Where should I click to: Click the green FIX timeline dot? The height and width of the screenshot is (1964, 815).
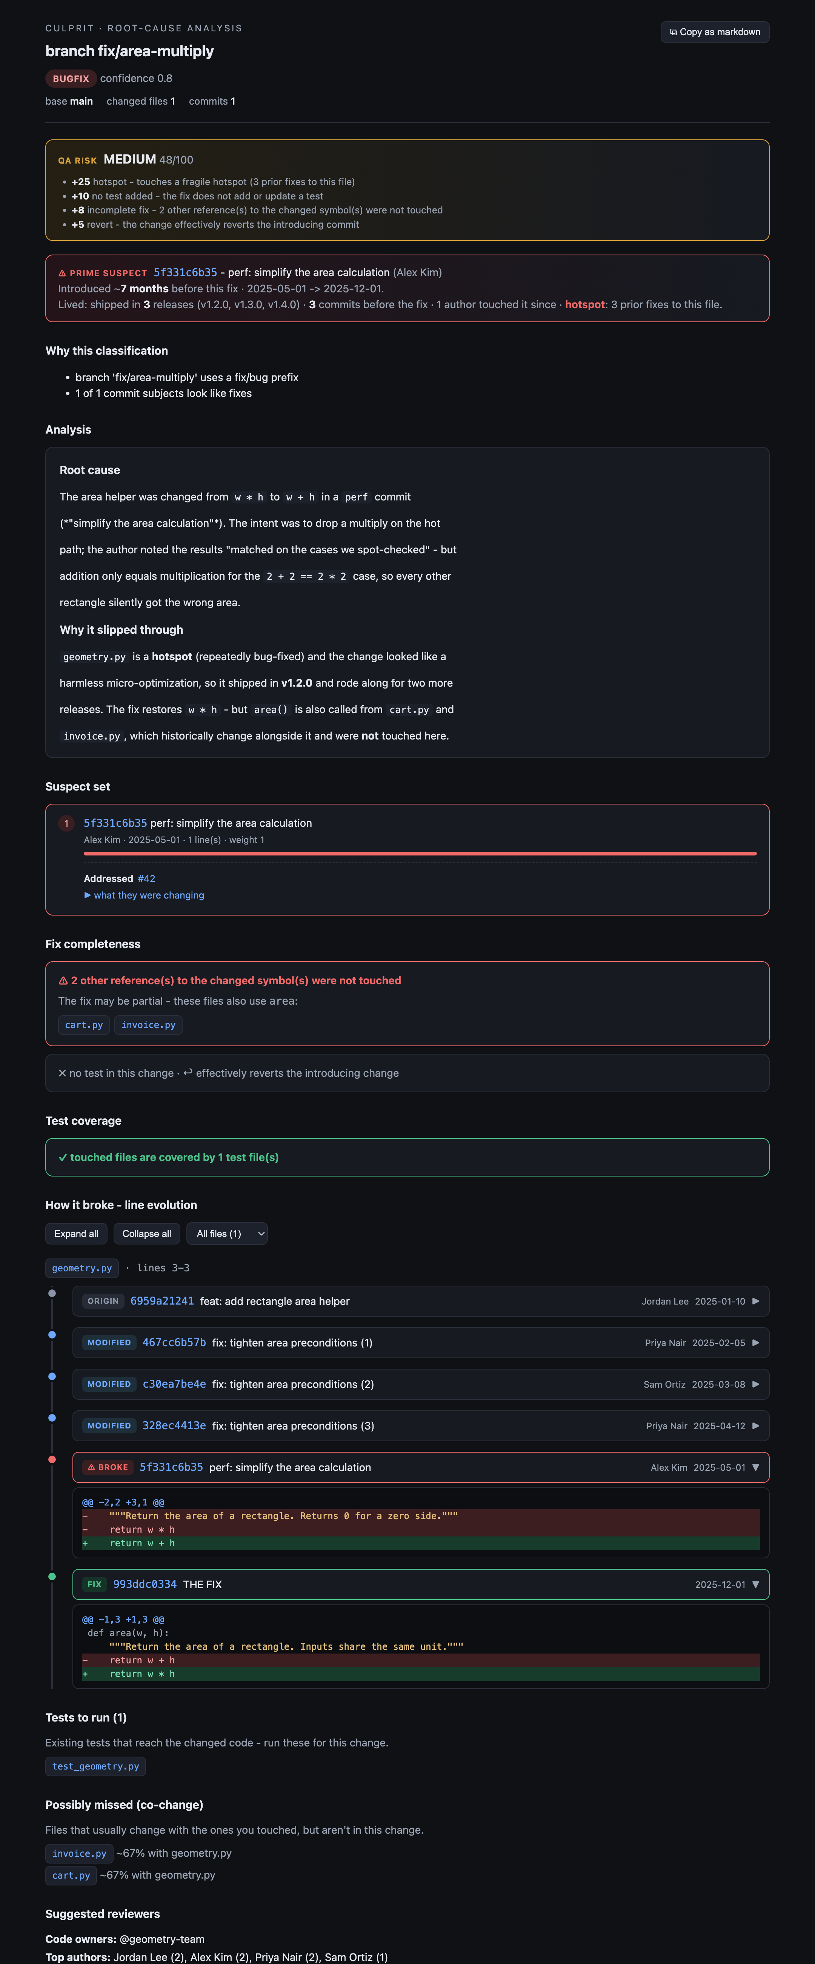[x=52, y=1576]
